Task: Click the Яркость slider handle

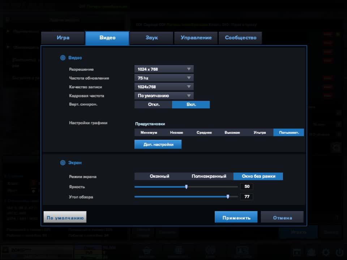Action: coord(187,187)
